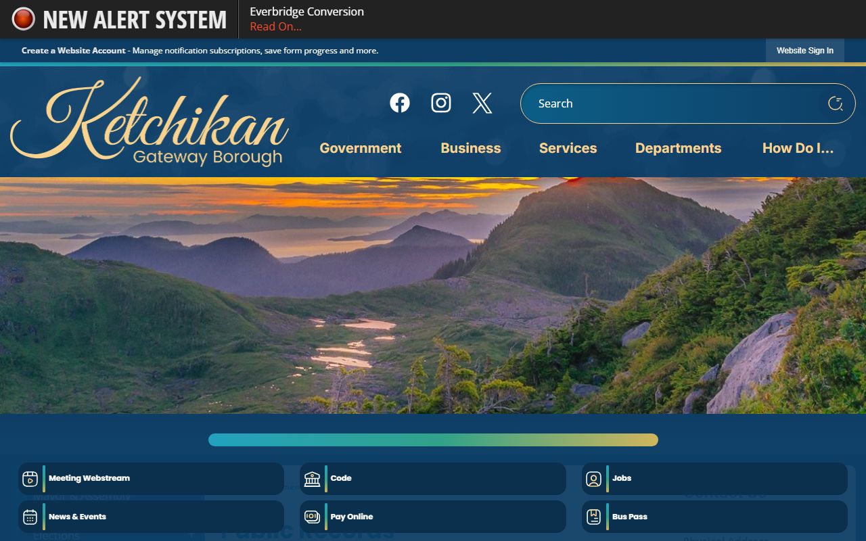Click the News & Events calendar icon

(x=30, y=517)
